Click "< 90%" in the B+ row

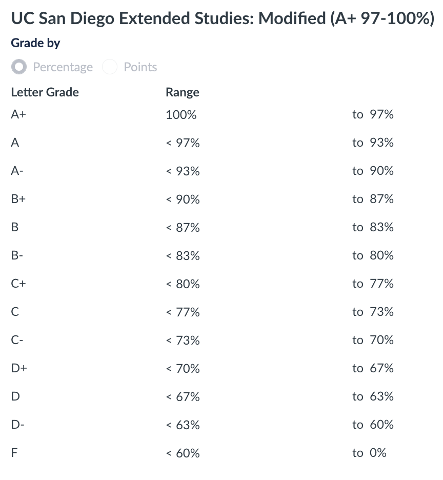tap(183, 199)
